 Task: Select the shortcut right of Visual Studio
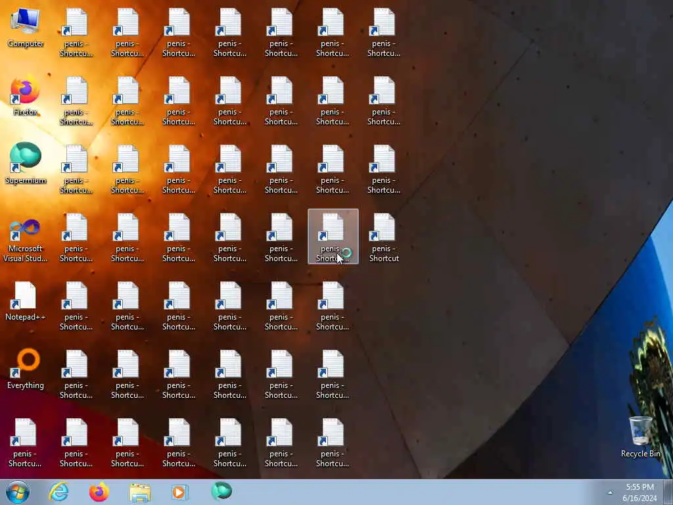(x=76, y=237)
